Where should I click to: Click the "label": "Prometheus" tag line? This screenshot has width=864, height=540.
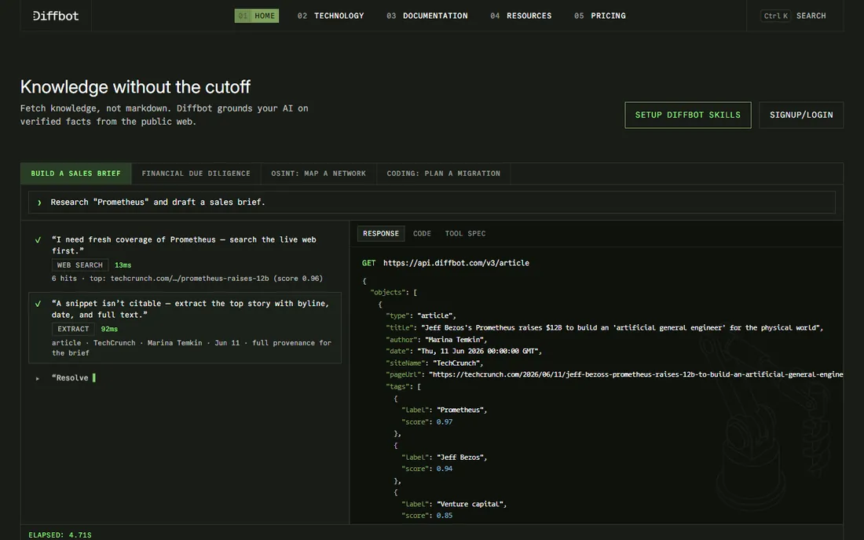pyautogui.click(x=444, y=410)
